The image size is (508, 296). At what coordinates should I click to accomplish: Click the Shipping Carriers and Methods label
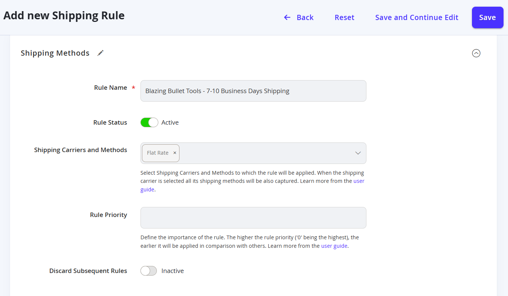coord(81,150)
